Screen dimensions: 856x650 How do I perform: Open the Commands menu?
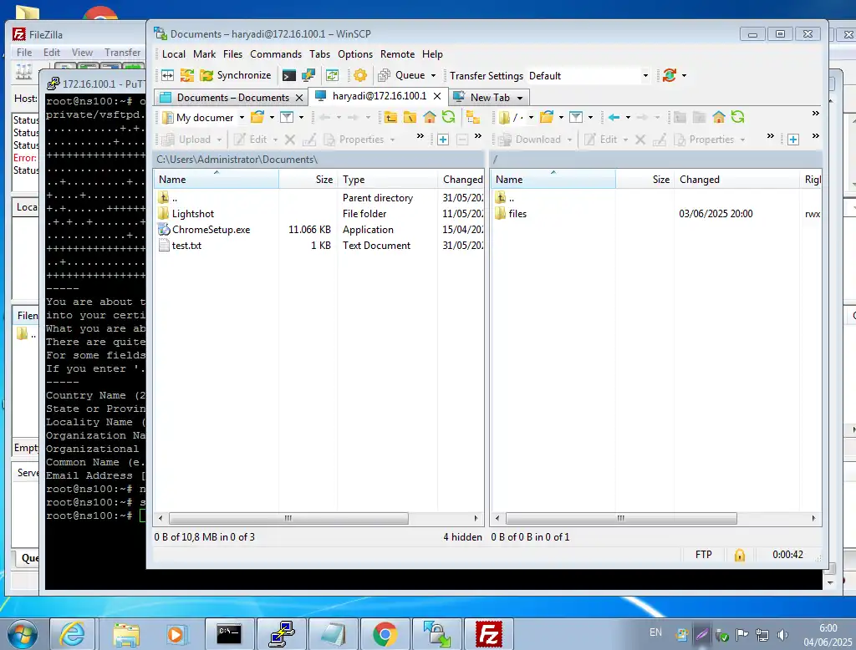[x=276, y=53]
